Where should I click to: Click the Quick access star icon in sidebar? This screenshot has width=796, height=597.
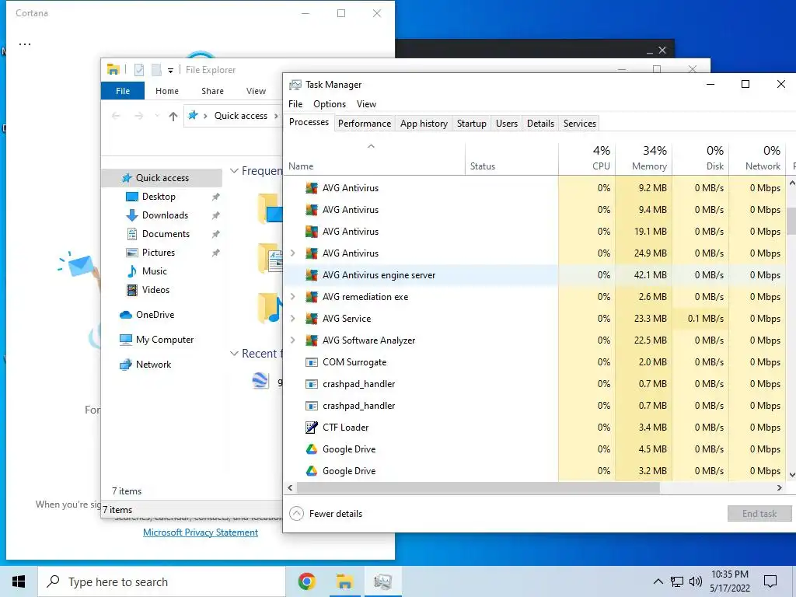tap(127, 178)
